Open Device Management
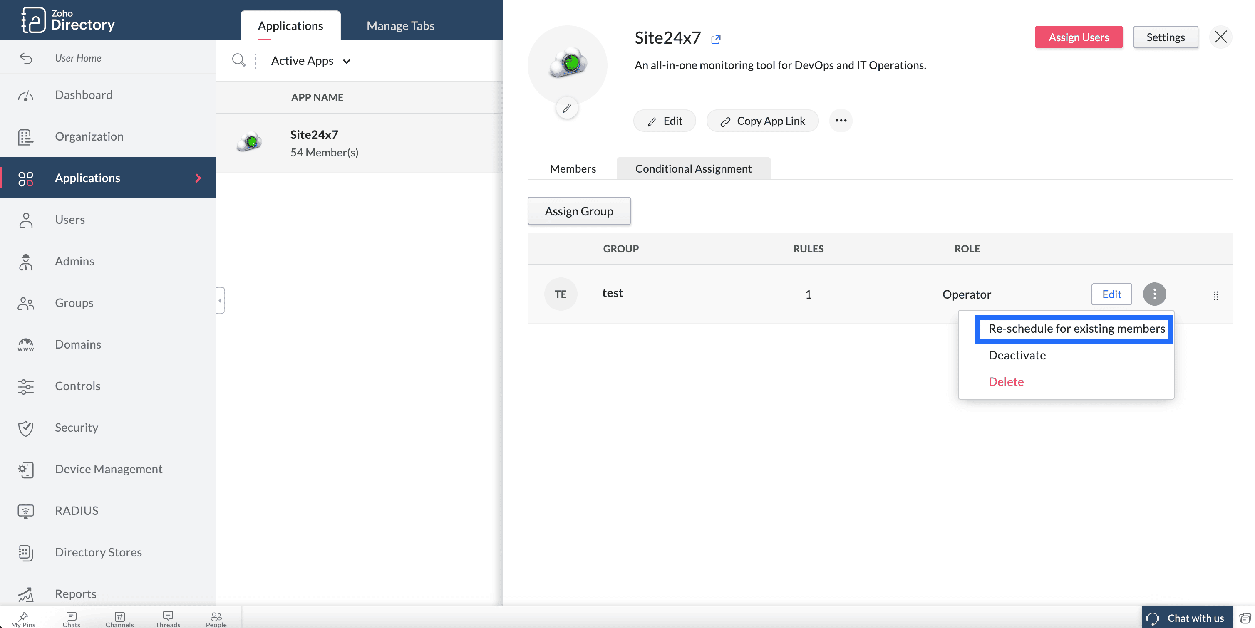 click(x=109, y=469)
